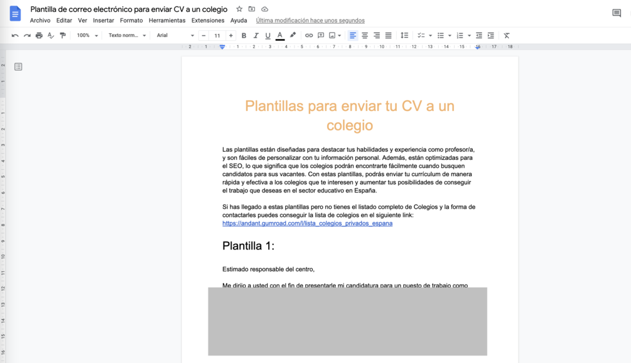The image size is (631, 363).
Task: Click the bulleted list icon
Action: [x=441, y=35]
